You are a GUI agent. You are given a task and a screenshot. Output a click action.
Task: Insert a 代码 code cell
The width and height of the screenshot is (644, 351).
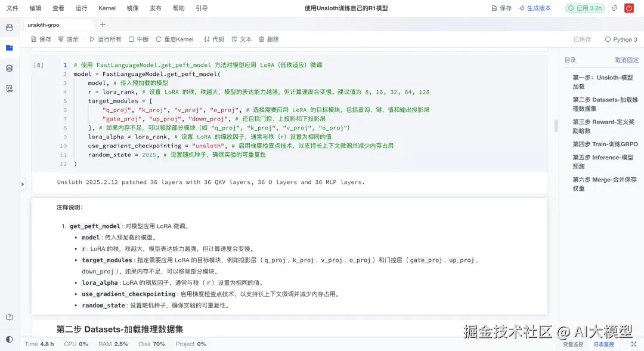pos(214,39)
